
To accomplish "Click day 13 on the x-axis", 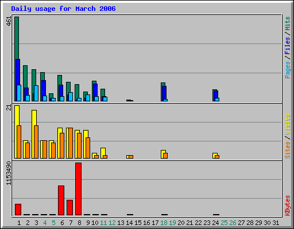I will pos(121,223).
